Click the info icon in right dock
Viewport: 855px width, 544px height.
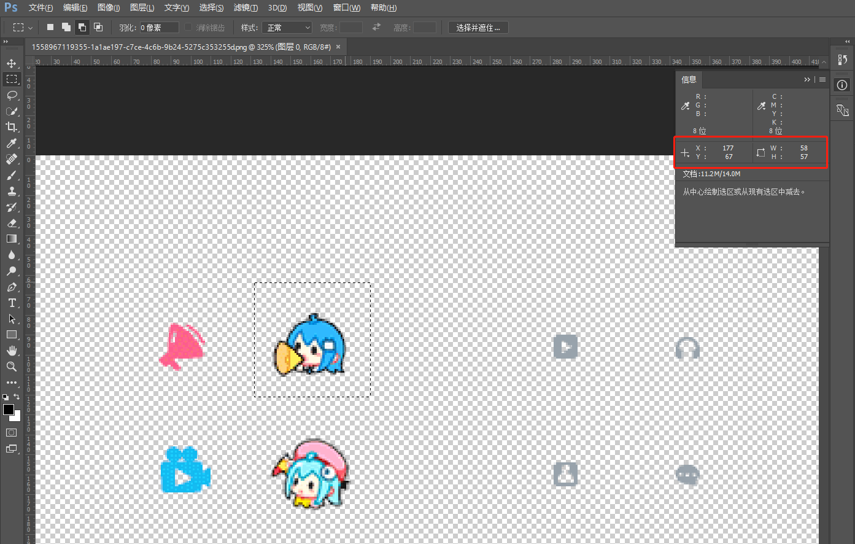click(842, 85)
